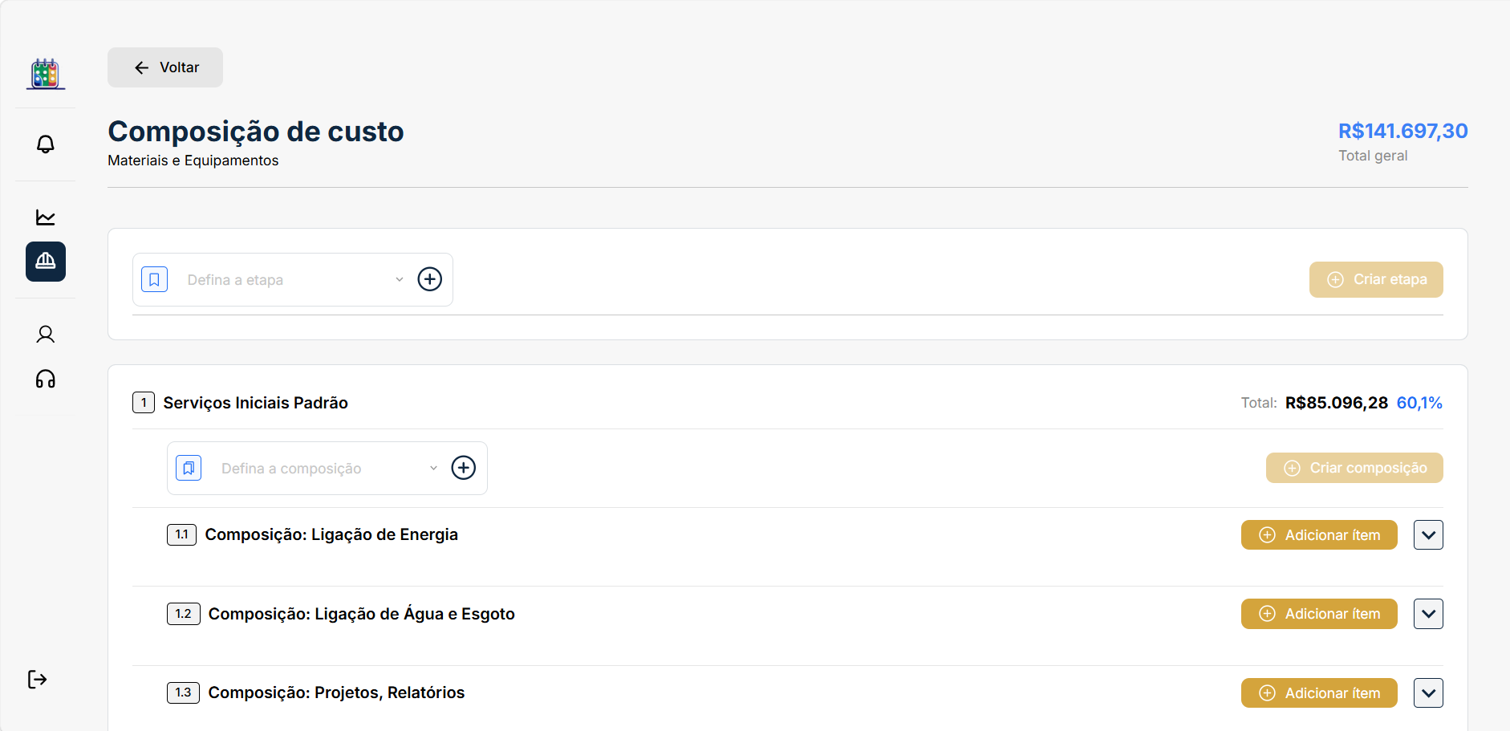Click the Criar etapa button
1510x731 pixels.
(1376, 279)
